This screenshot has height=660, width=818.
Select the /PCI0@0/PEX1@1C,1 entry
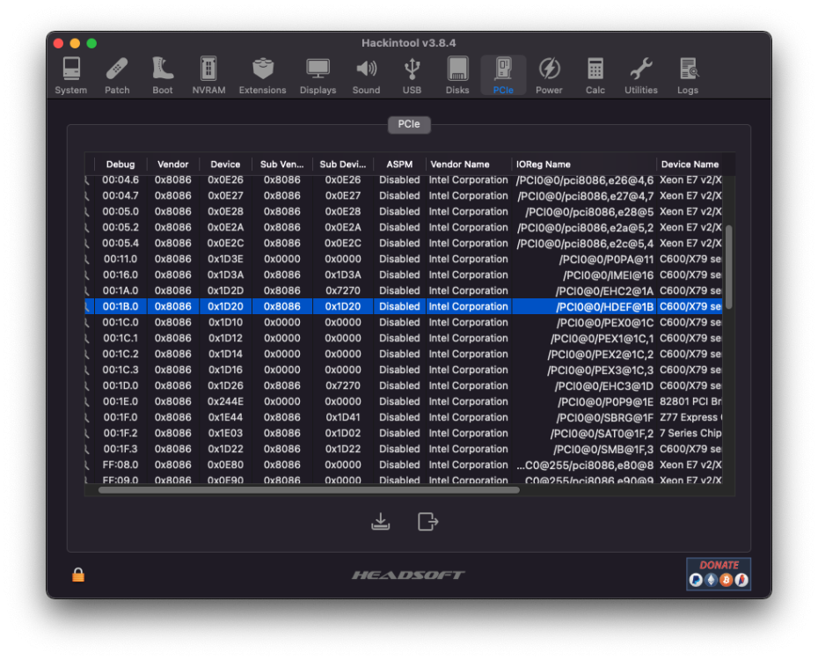pos(602,338)
